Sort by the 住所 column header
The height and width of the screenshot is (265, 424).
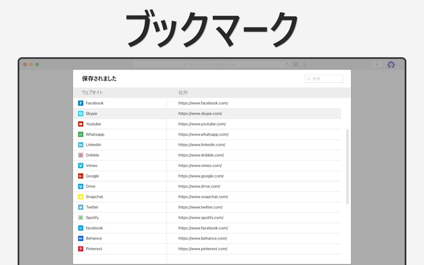click(x=183, y=92)
